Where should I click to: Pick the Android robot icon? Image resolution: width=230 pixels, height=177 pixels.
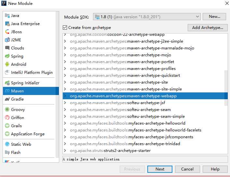coord(7,64)
